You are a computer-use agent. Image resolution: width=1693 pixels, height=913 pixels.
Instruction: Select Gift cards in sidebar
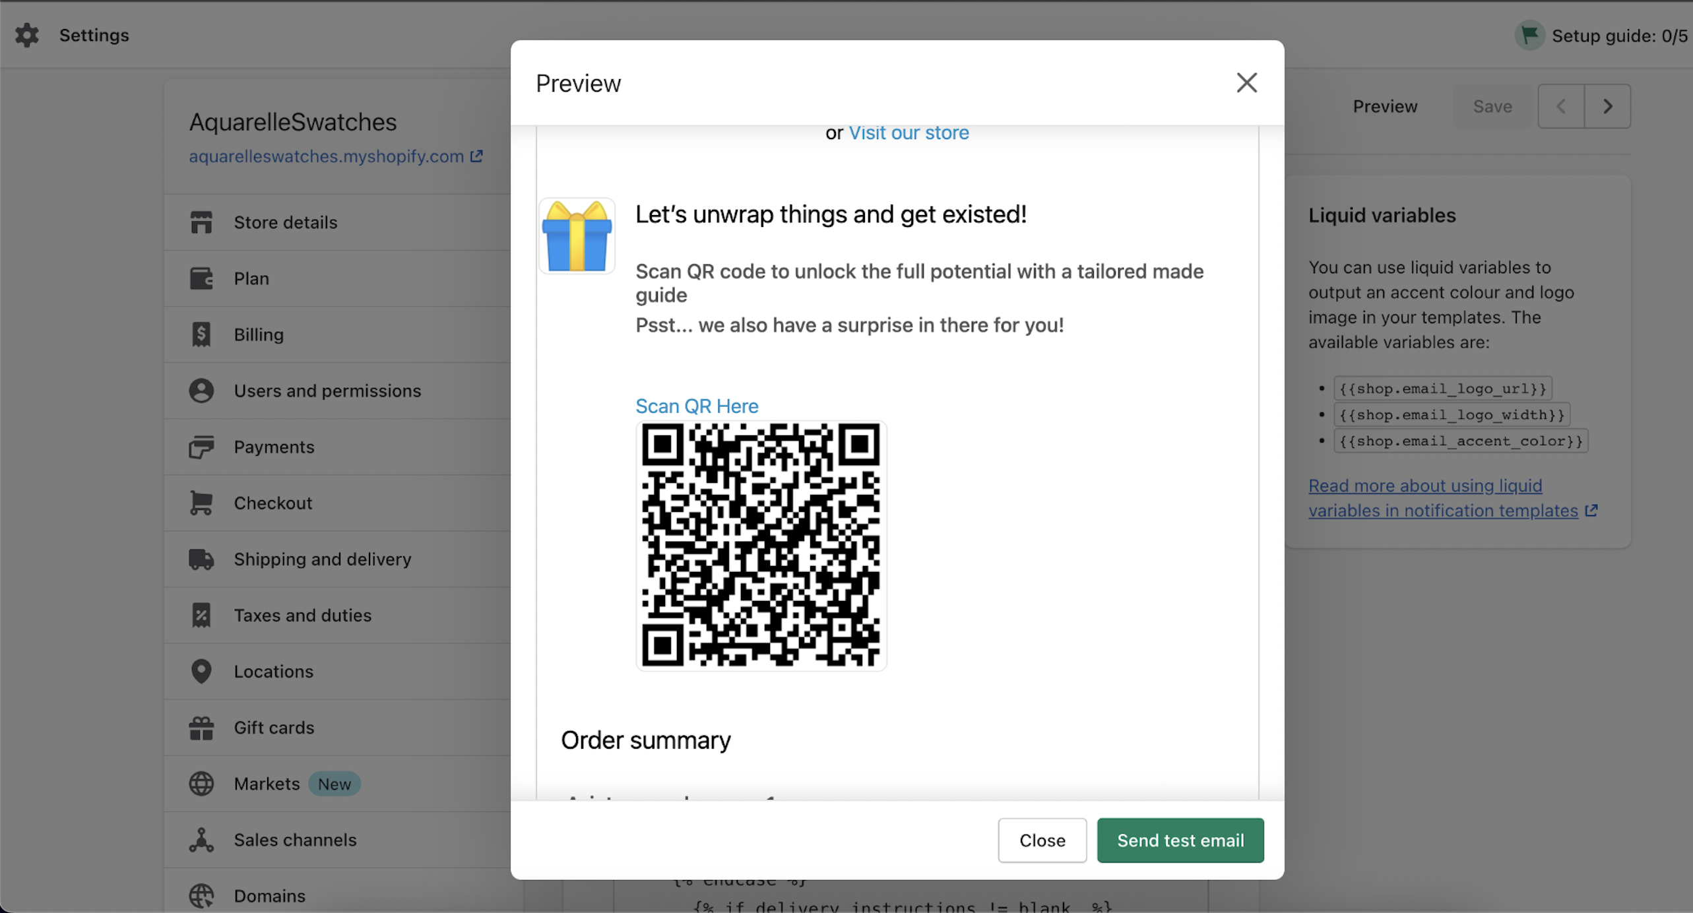point(274,727)
